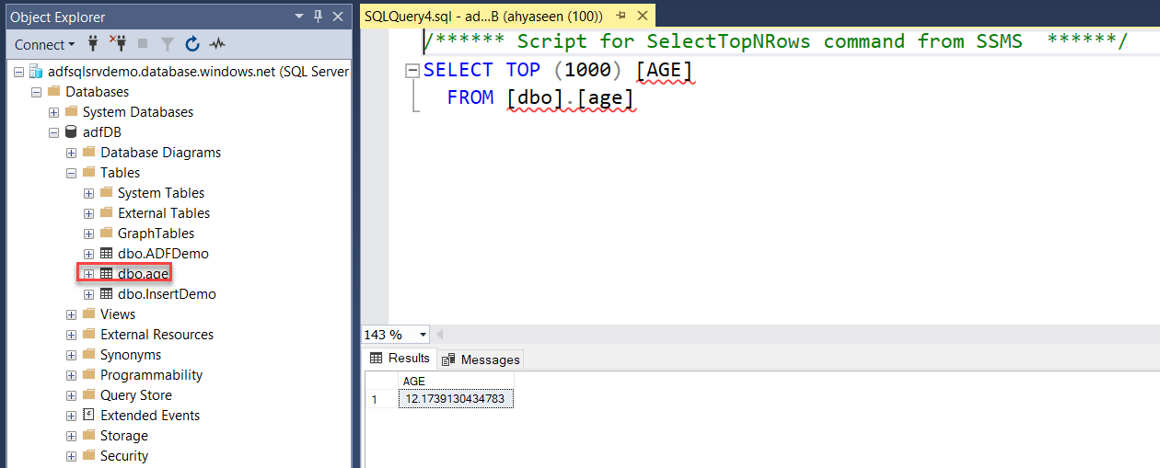The height and width of the screenshot is (468, 1160).
Task: Close the Object Explorer panel
Action: (x=338, y=17)
